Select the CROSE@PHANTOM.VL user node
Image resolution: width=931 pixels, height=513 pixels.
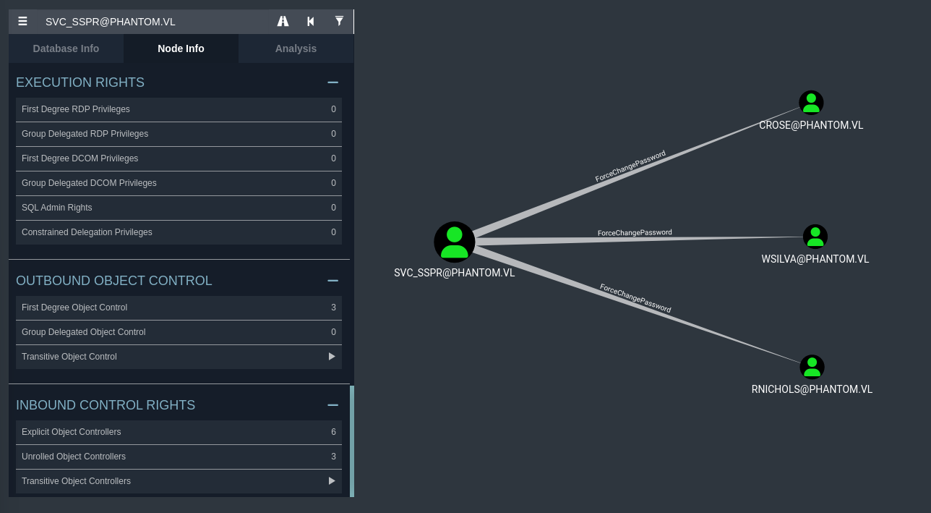[811, 103]
